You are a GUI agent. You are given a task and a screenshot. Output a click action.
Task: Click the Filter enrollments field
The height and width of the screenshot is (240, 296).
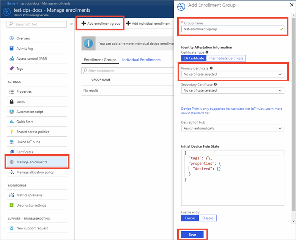[128, 71]
